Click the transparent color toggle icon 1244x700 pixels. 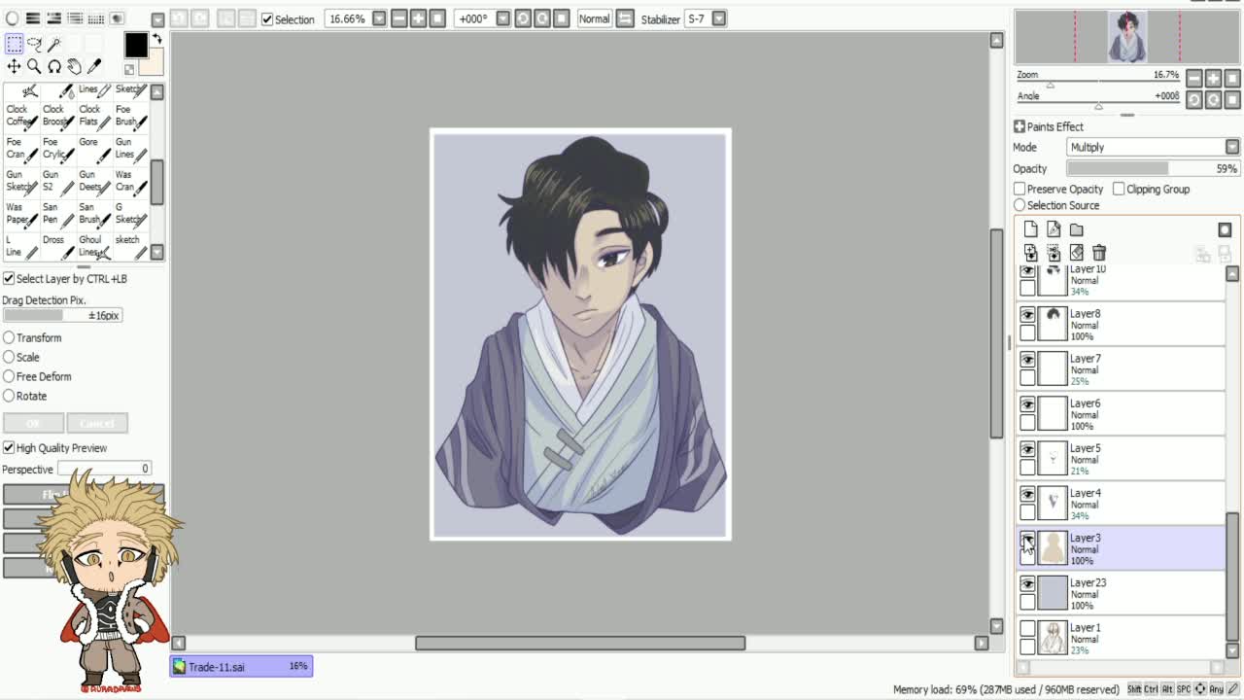[x=129, y=69]
